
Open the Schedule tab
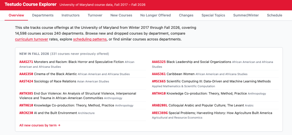(x=274, y=15)
